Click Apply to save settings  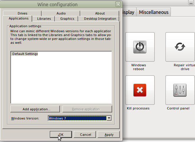pyautogui.click(x=109, y=135)
